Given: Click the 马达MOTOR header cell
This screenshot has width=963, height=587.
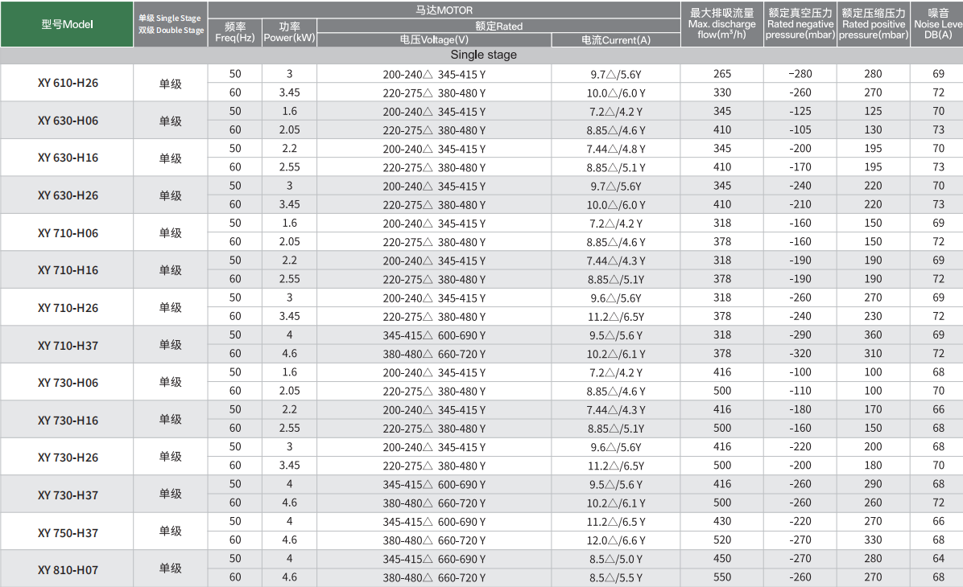Looking at the screenshot, I should click(x=444, y=10).
